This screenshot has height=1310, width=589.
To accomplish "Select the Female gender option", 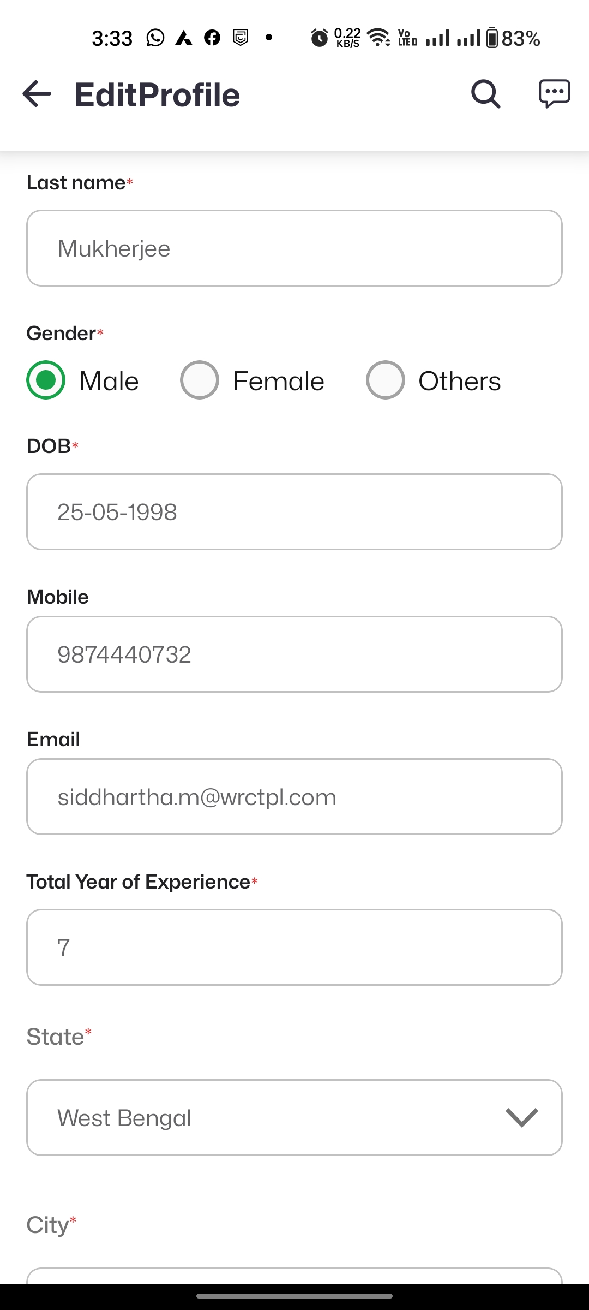I will point(200,380).
